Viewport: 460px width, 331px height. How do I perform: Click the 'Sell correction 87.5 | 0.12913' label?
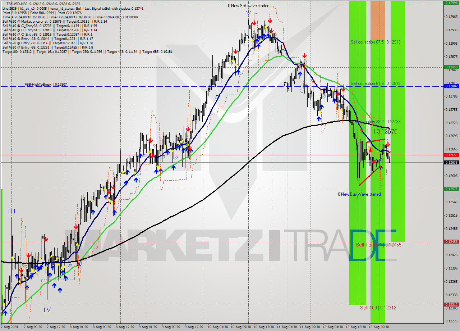click(x=376, y=42)
